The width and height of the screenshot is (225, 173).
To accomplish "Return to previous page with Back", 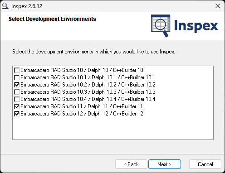I will click(131, 164).
